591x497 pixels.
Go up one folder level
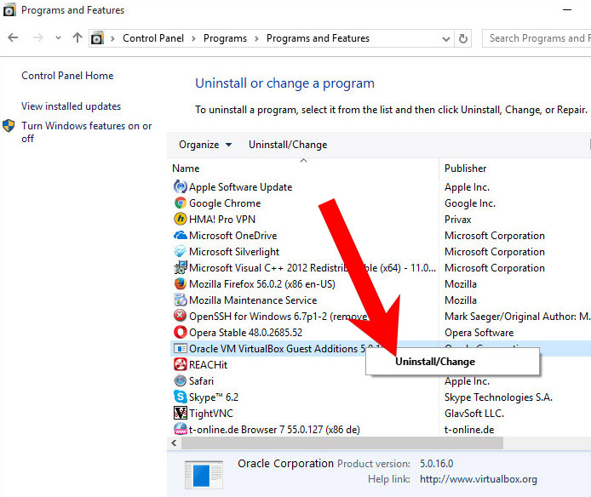point(77,37)
